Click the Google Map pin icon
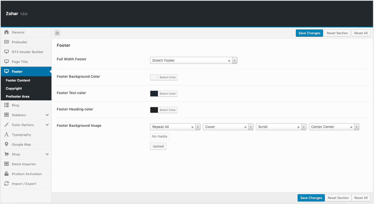Screen dimensions: 374x204 pyautogui.click(x=7, y=144)
